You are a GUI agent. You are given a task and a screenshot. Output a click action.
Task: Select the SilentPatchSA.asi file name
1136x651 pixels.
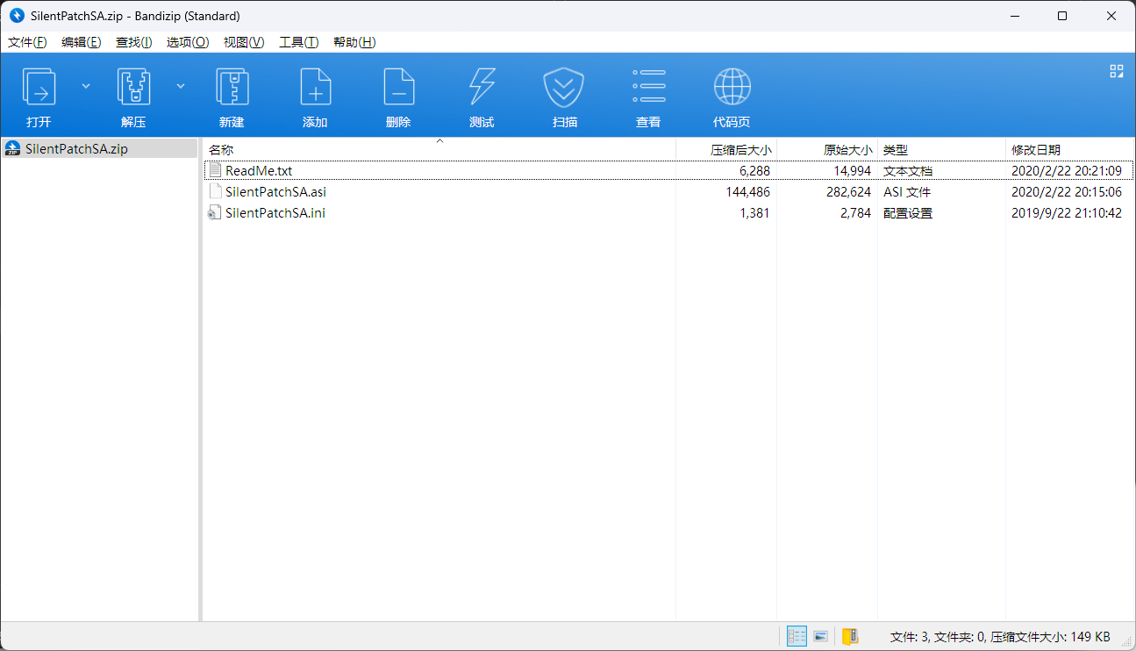click(275, 191)
